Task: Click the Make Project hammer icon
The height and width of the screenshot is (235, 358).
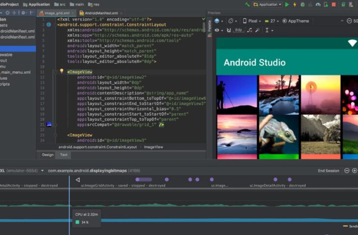Action: (x=247, y=4)
